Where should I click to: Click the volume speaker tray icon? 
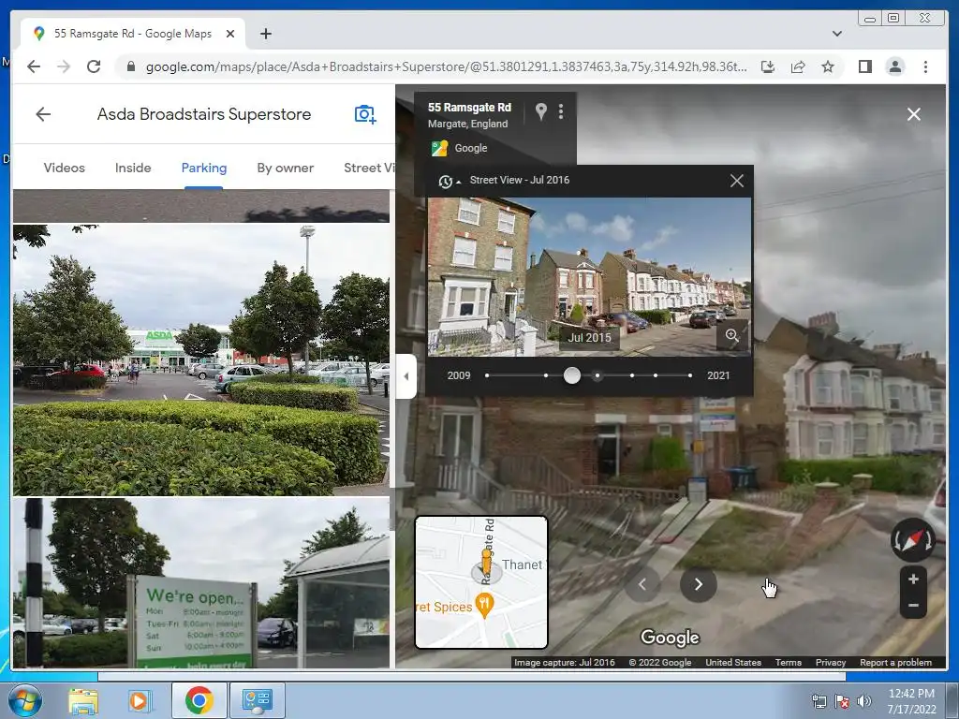pos(864,701)
